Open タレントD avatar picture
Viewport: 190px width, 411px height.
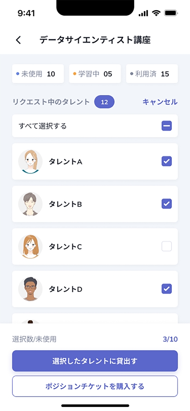tap(31, 289)
